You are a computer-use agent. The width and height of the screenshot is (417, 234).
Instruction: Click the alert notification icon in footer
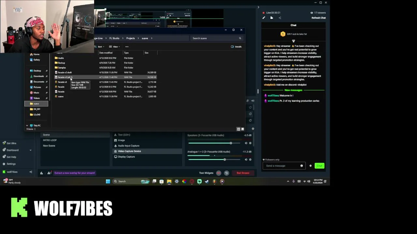(49, 173)
